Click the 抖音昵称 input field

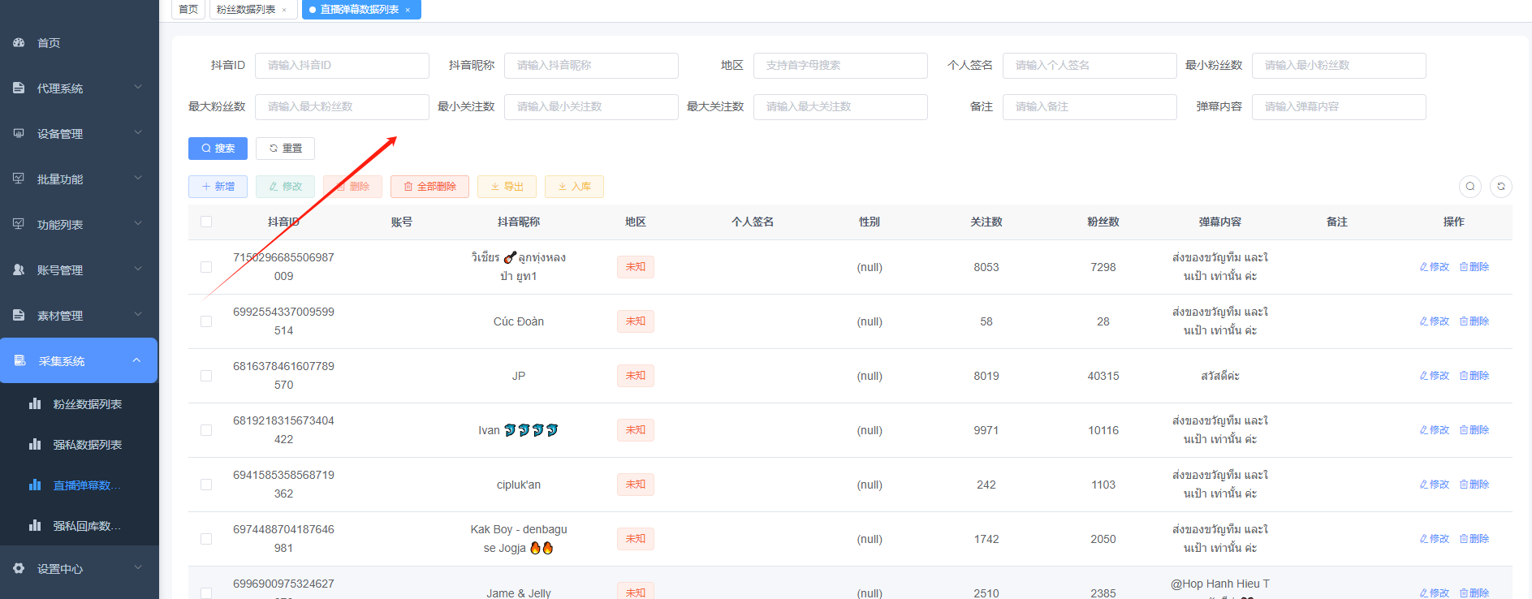(x=591, y=66)
